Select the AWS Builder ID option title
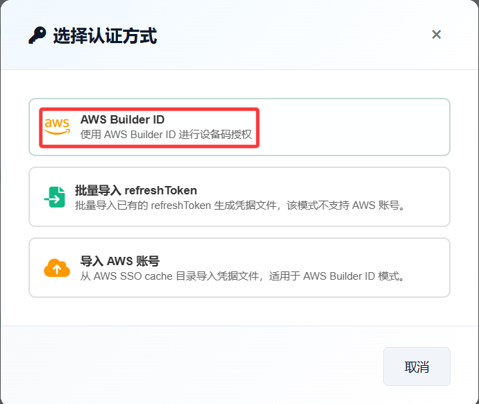479x404 pixels. tap(122, 119)
